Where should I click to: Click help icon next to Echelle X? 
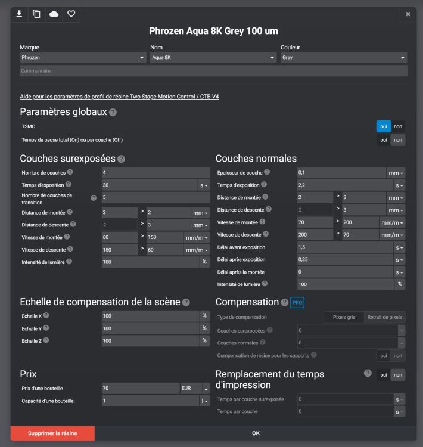tap(45, 316)
